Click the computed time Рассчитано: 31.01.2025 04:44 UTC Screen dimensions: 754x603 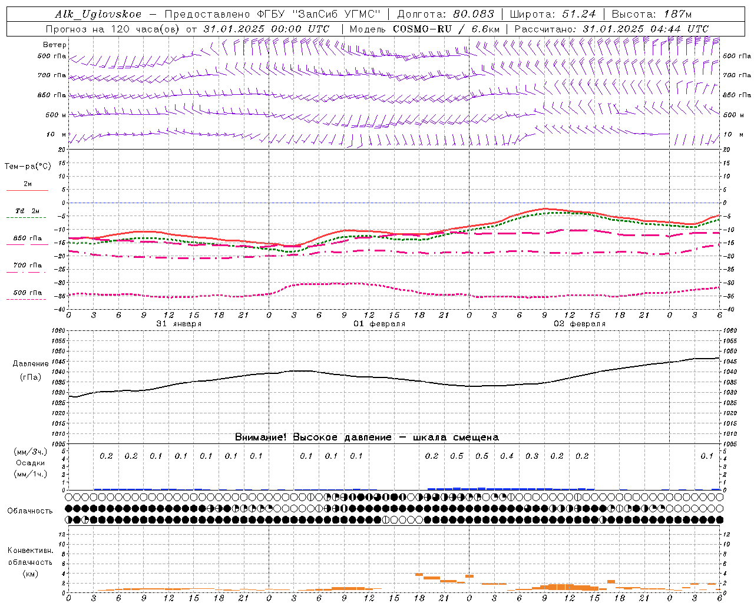tap(611, 29)
